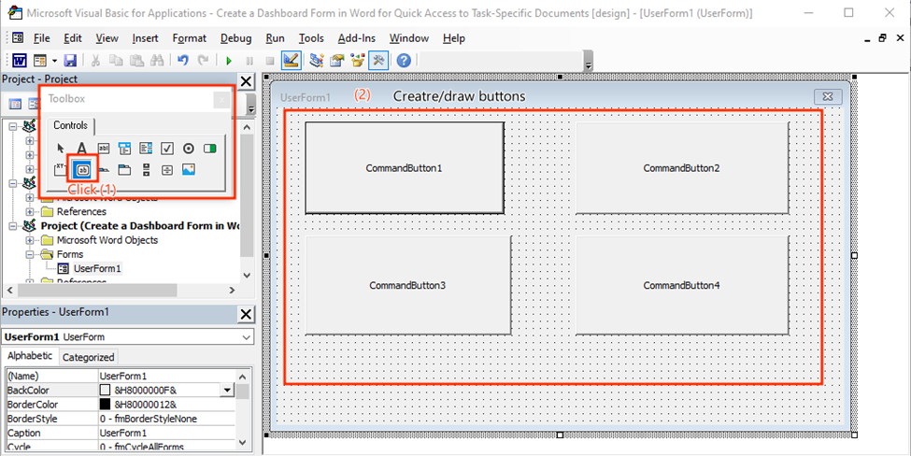Click CommandButton3 on the form

[x=408, y=285]
